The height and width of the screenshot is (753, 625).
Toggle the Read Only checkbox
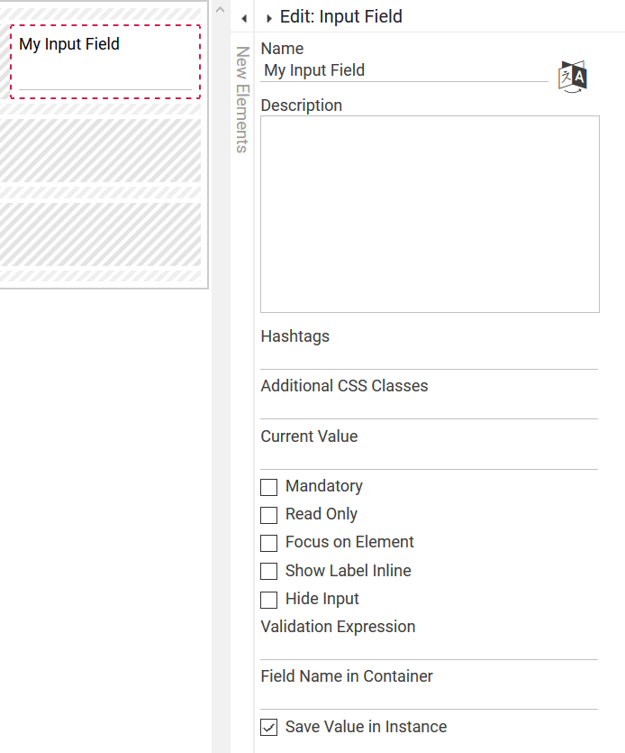tap(268, 515)
